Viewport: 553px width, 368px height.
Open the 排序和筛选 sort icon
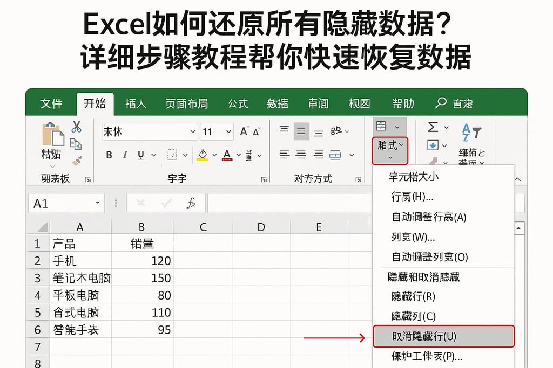pos(470,133)
